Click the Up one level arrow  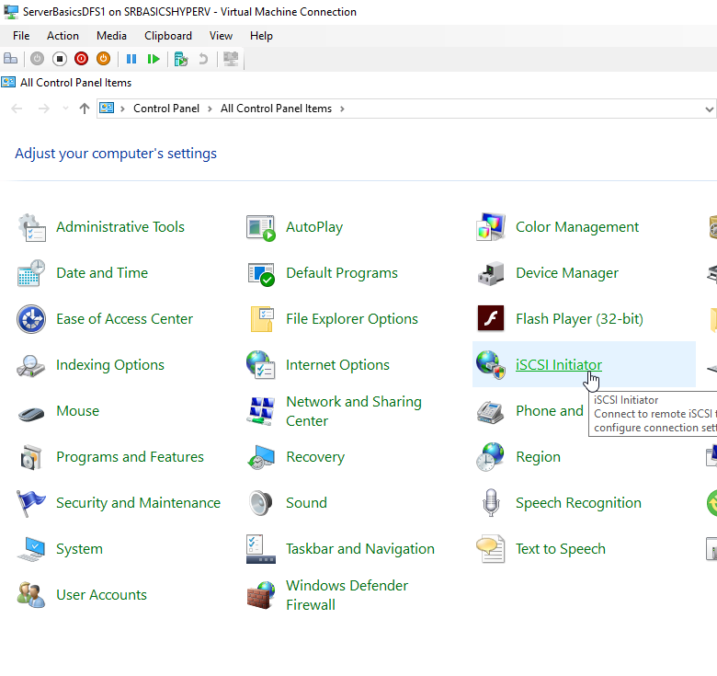(85, 109)
